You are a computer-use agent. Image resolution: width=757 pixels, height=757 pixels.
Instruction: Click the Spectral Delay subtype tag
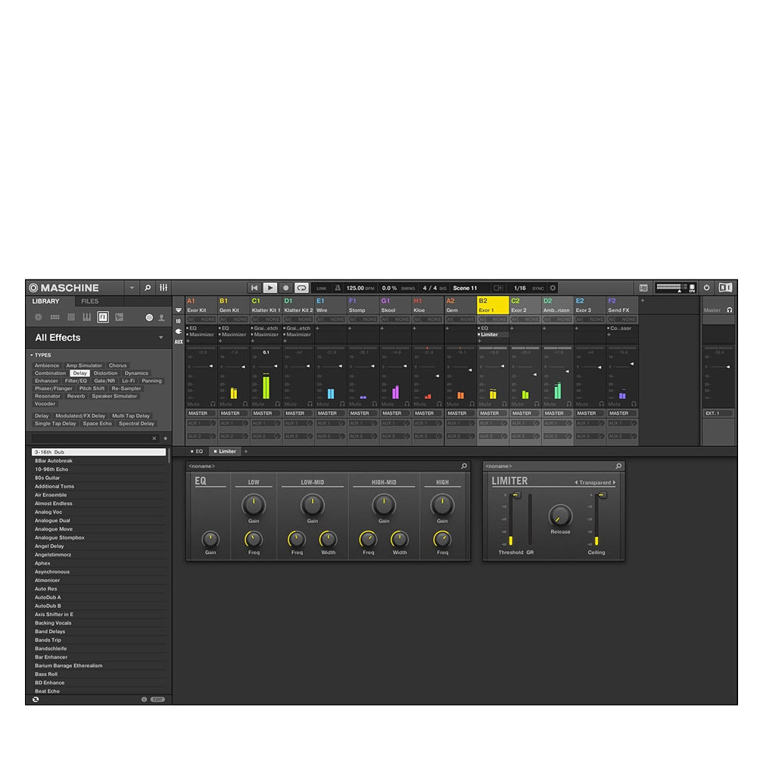(x=136, y=423)
